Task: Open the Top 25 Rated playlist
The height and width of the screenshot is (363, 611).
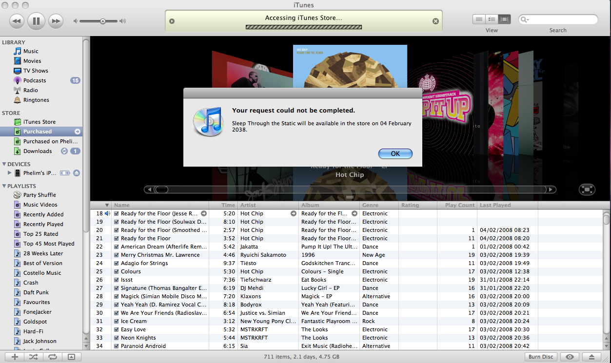Action: [40, 234]
